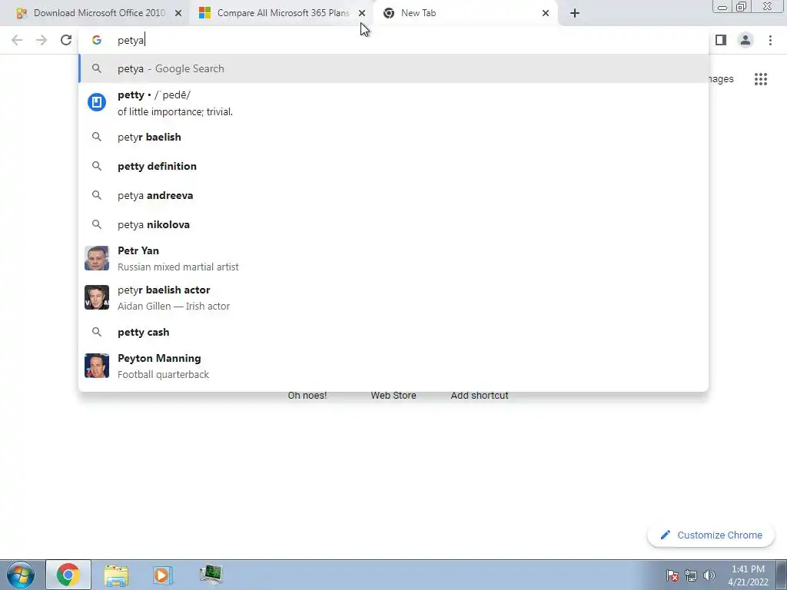Viewport: 787px width, 590px height.
Task: Click the Petr Yan thumbnail photo
Action: (97, 258)
